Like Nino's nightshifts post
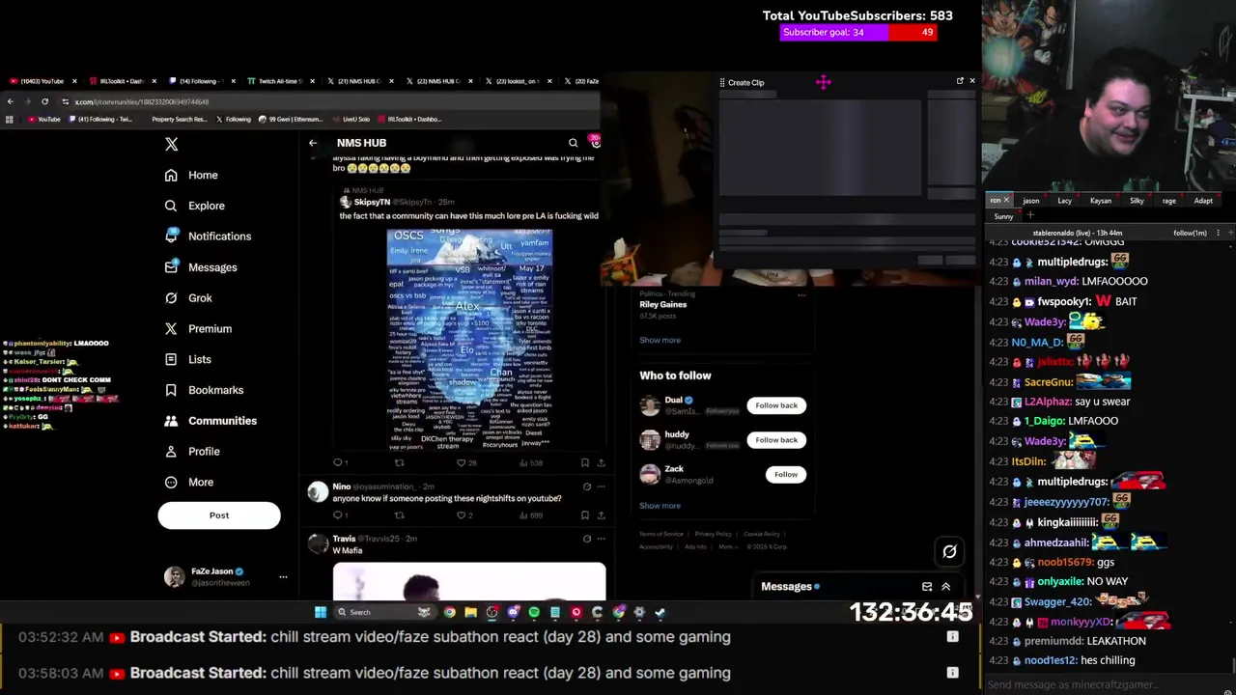Viewport: 1236px width, 695px height. point(464,515)
